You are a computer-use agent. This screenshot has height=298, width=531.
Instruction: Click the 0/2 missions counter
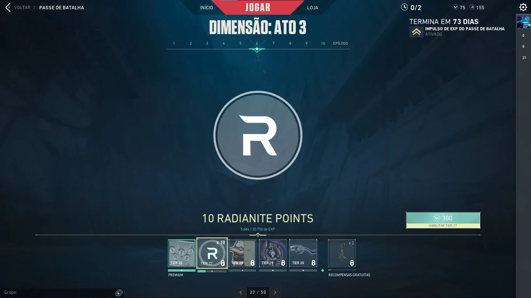tap(416, 7)
